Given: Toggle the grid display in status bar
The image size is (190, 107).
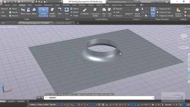Looking at the screenshot, I should point(59,105).
